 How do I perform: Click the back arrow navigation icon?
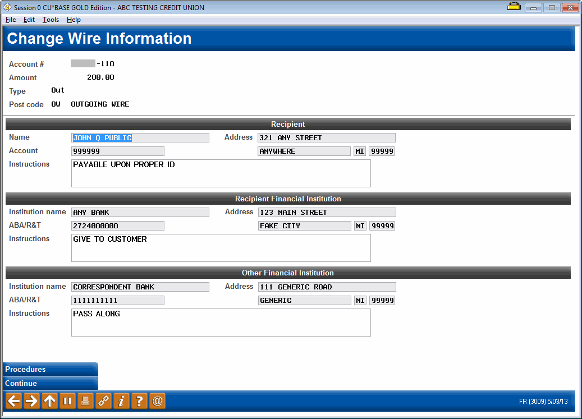pos(13,401)
